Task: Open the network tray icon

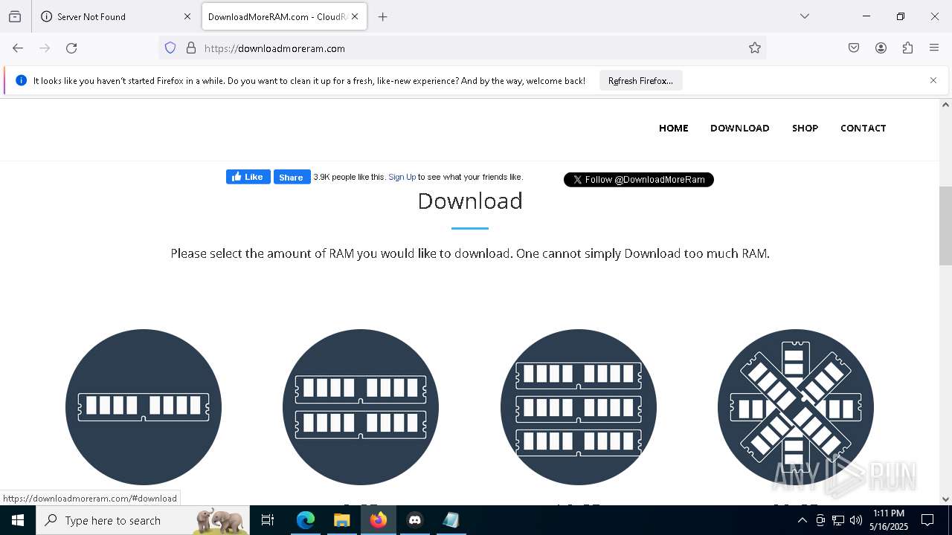Action: point(838,520)
